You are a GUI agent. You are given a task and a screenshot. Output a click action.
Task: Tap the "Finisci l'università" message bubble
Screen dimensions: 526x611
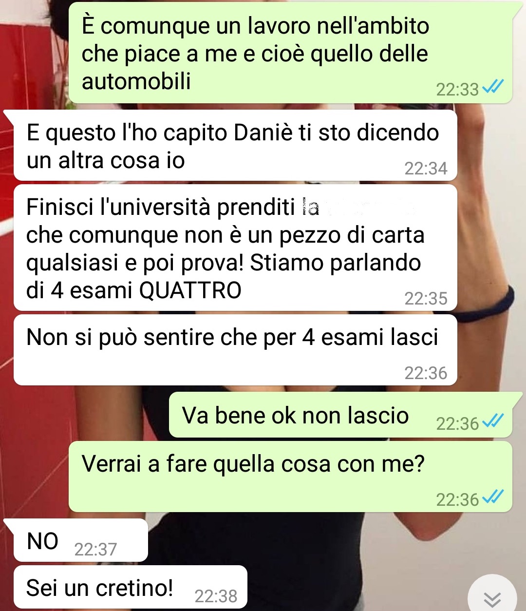[x=235, y=248]
